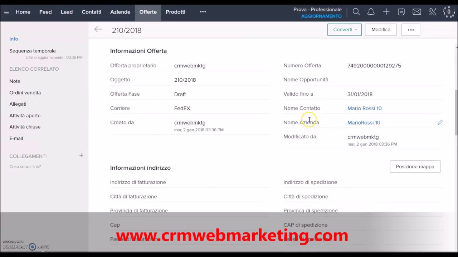Open the hamburger menu icon
458x257 pixels.
point(6,12)
